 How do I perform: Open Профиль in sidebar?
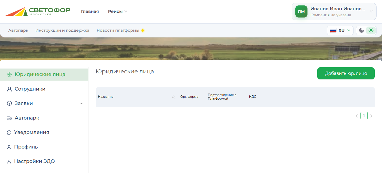tap(44, 147)
